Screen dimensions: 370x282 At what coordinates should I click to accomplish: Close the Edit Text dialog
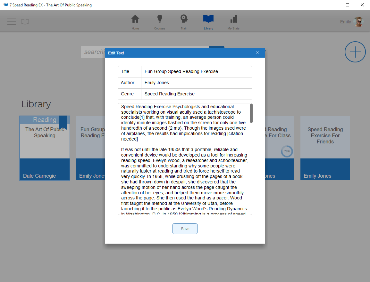[258, 53]
